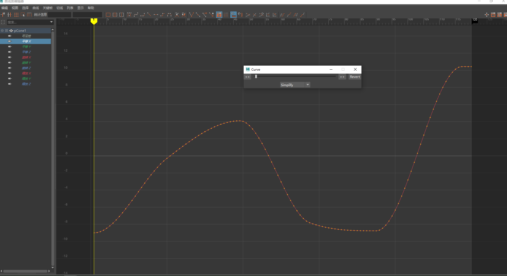507x276 pixels.
Task: Click the Unify Tangents icon
Action: point(198,15)
